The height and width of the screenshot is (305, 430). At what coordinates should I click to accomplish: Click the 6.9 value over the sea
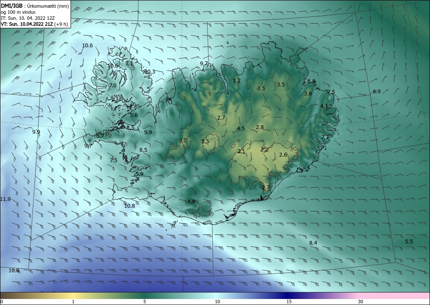(377, 91)
